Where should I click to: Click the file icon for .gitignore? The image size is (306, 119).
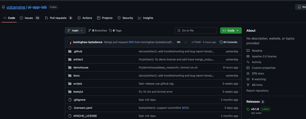pos(70,100)
